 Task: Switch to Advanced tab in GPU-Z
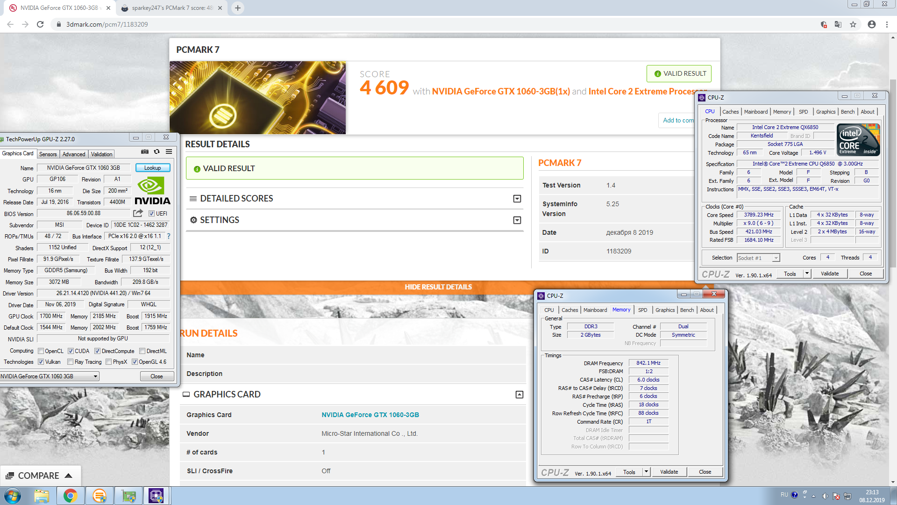click(x=74, y=154)
